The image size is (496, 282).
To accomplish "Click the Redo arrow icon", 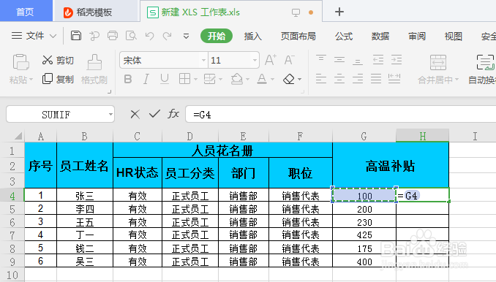I will [x=167, y=36].
